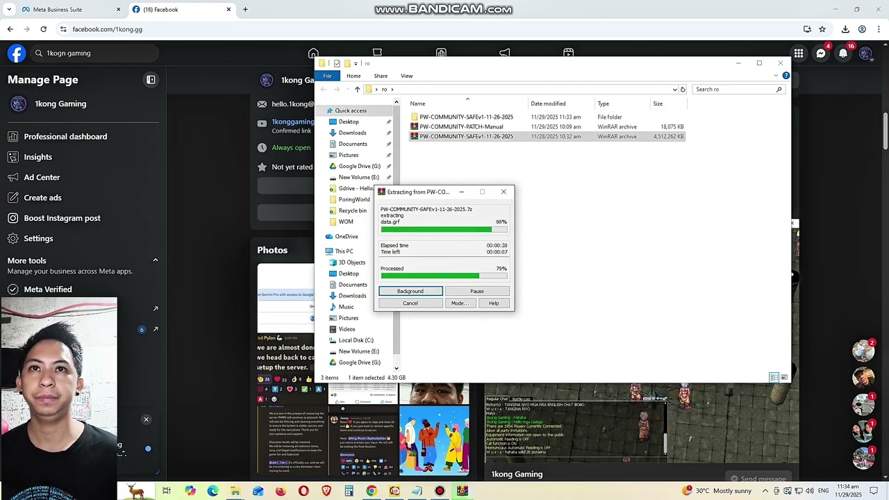Click the Background button in extraction dialog
This screenshot has height=500, width=889.
point(410,291)
